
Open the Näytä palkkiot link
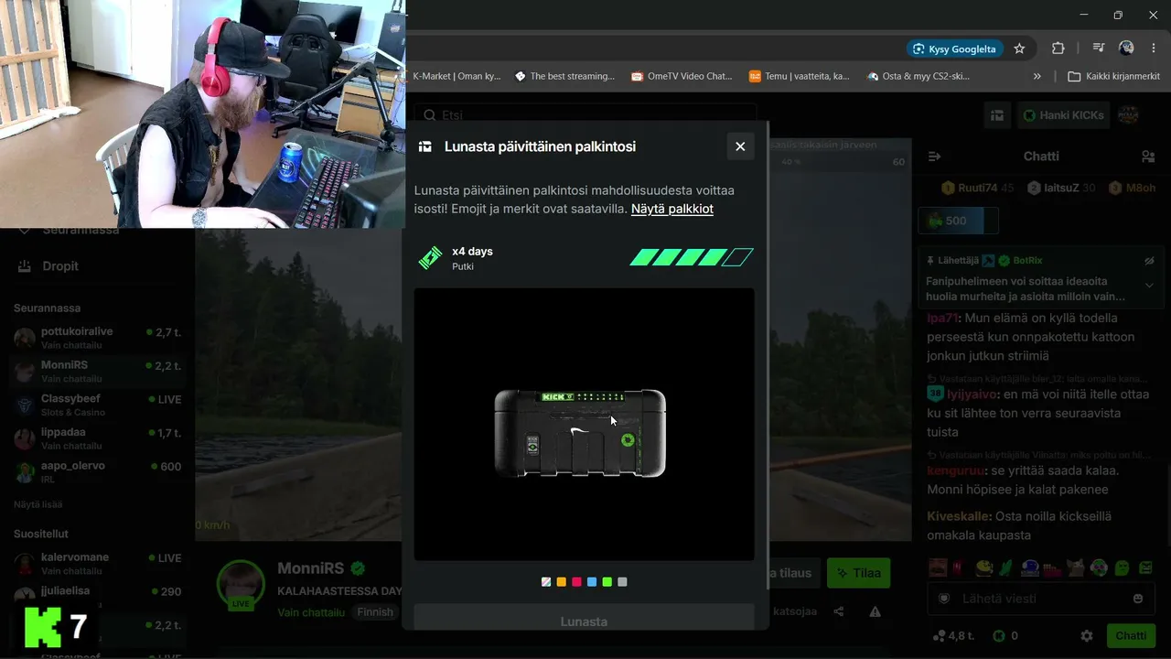click(672, 209)
